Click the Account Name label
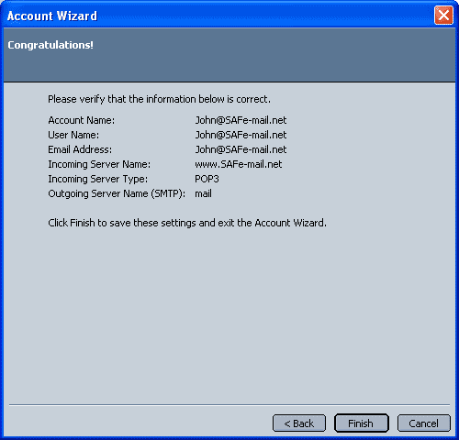The image size is (459, 440). (82, 120)
